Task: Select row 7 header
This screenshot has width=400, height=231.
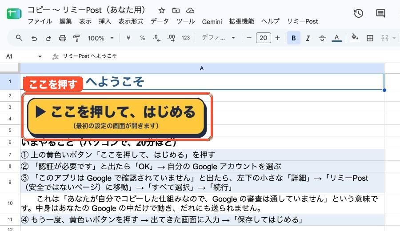Action: (x=10, y=155)
